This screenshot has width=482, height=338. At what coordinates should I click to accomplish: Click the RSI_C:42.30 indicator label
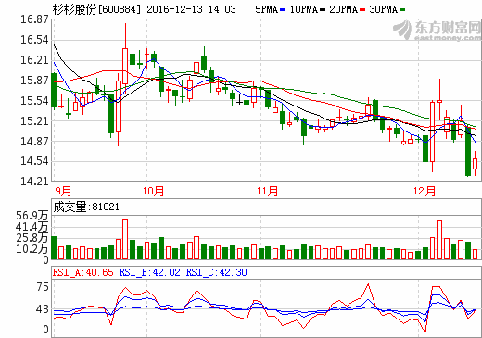(x=216, y=272)
